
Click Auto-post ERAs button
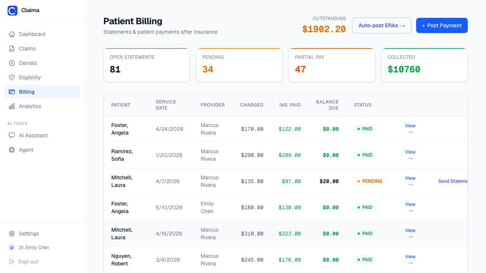tap(382, 25)
